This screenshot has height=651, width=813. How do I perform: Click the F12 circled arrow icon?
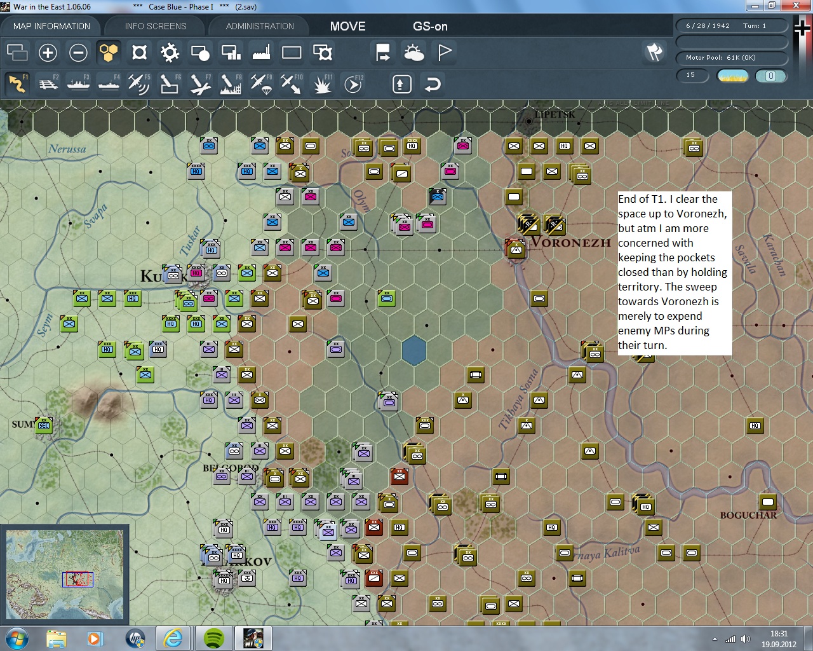pos(353,84)
